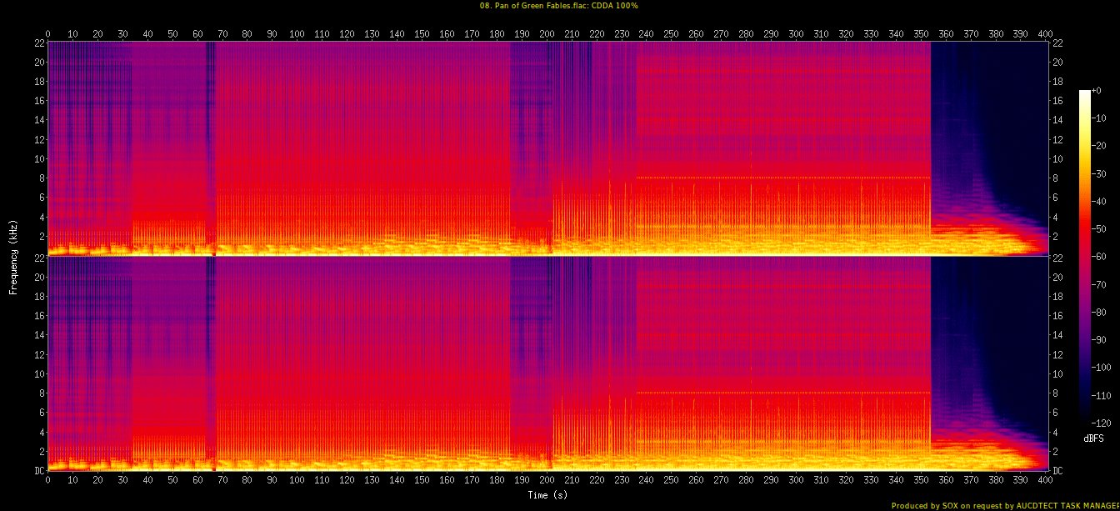The image size is (1120, 511).
Task: Click the "-60" label on the color scale
Action: click(x=1102, y=257)
